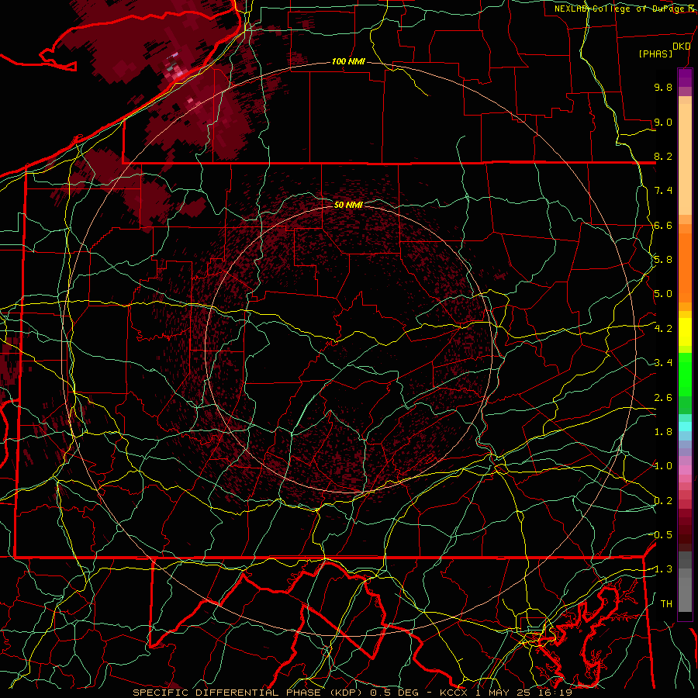
Task: Click the TH label at the bottom of the scale
Action: point(666,603)
